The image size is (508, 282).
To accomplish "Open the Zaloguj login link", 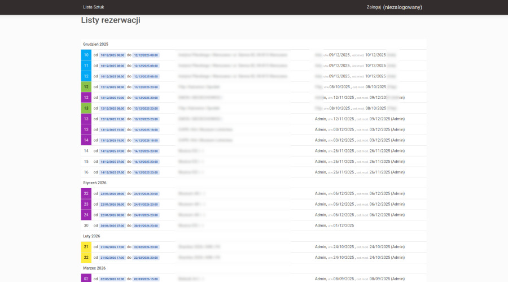I will point(374,7).
